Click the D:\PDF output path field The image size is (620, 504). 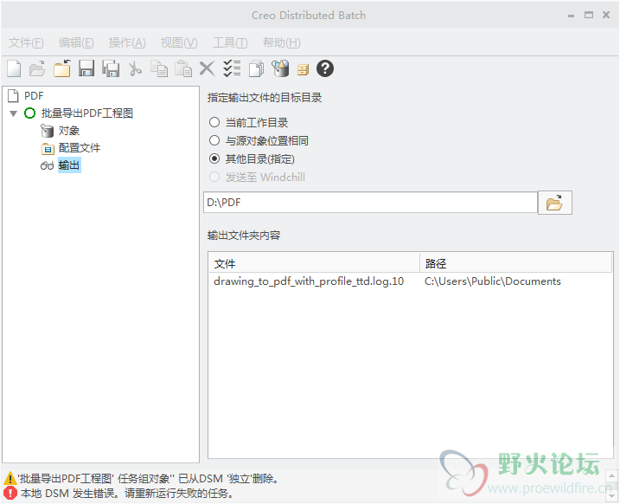pyautogui.click(x=370, y=203)
